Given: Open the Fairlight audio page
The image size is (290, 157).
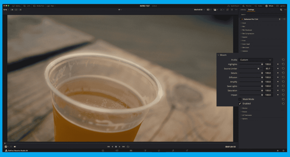Looking at the screenshot, I should [173, 150].
